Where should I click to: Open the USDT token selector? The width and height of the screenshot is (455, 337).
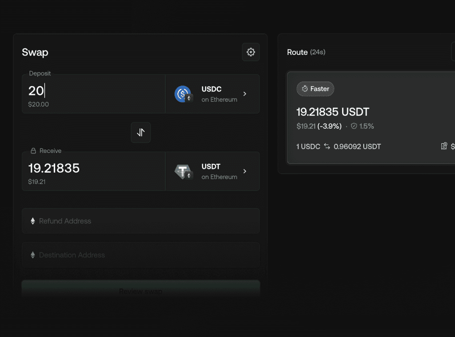coord(212,171)
